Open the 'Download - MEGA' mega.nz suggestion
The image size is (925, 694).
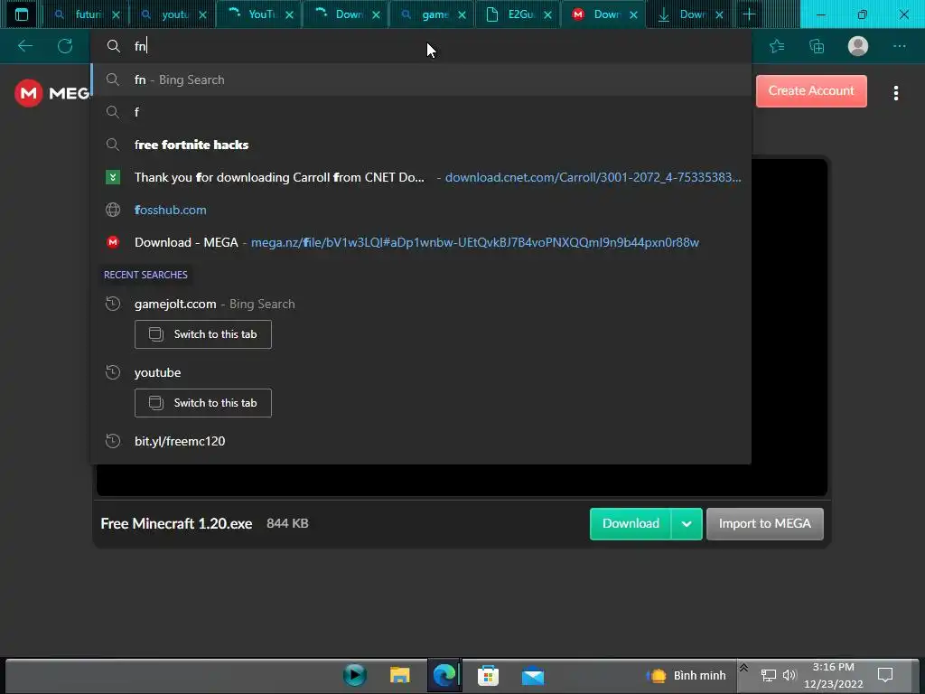(421, 242)
